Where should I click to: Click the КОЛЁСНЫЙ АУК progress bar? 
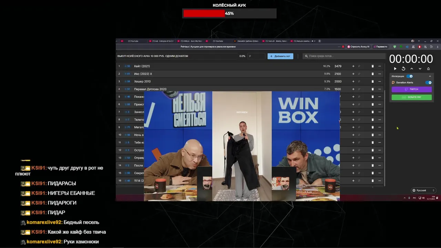click(x=229, y=13)
